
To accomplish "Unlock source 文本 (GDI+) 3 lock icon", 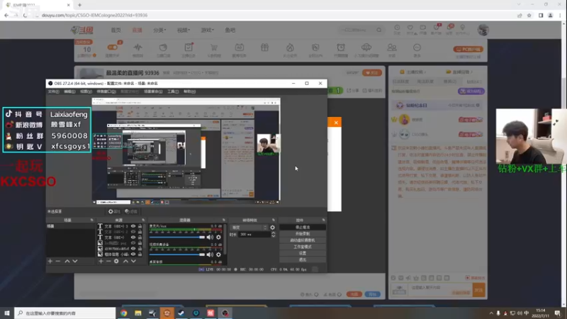I will (x=140, y=226).
